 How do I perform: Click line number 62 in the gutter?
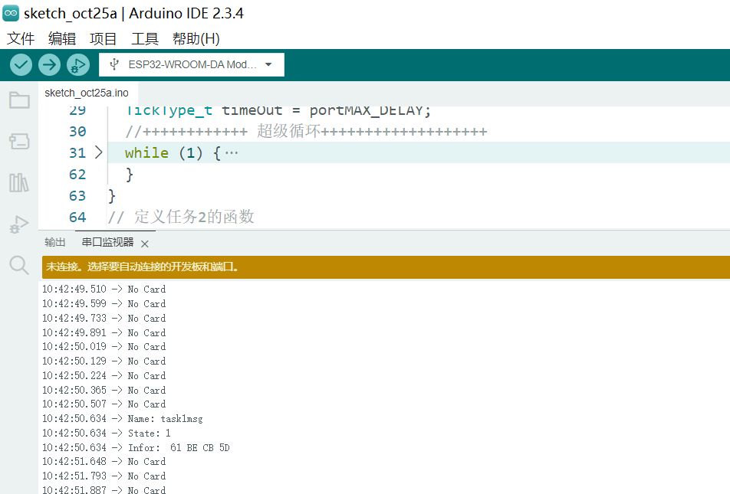click(77, 175)
